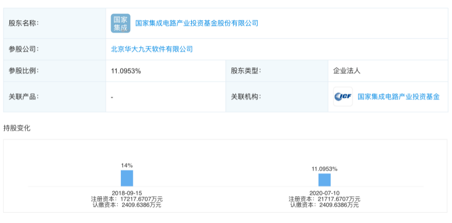Screen dimensions: 452x223
Task: Click the 2020-07-10 date label
Action: [x=325, y=193]
